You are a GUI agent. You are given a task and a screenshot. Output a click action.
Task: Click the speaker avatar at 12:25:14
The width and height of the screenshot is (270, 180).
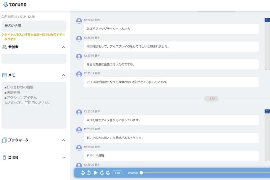pyautogui.click(x=79, y=74)
